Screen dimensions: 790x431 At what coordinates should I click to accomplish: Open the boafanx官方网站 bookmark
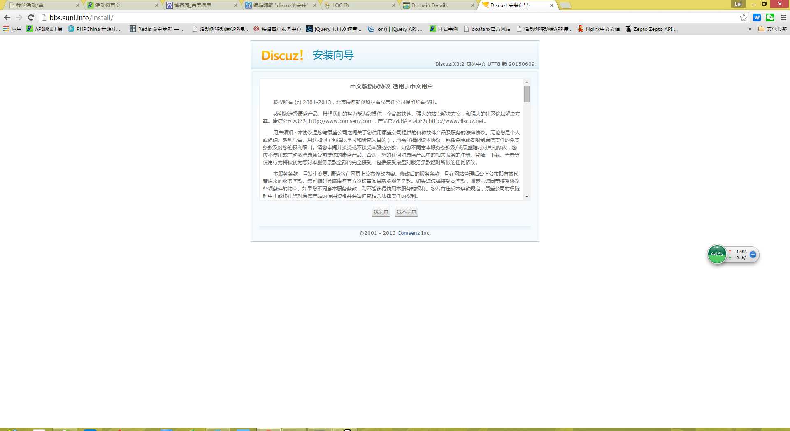click(487, 29)
